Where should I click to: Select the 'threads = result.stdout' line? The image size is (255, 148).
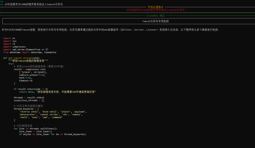tap(29, 98)
